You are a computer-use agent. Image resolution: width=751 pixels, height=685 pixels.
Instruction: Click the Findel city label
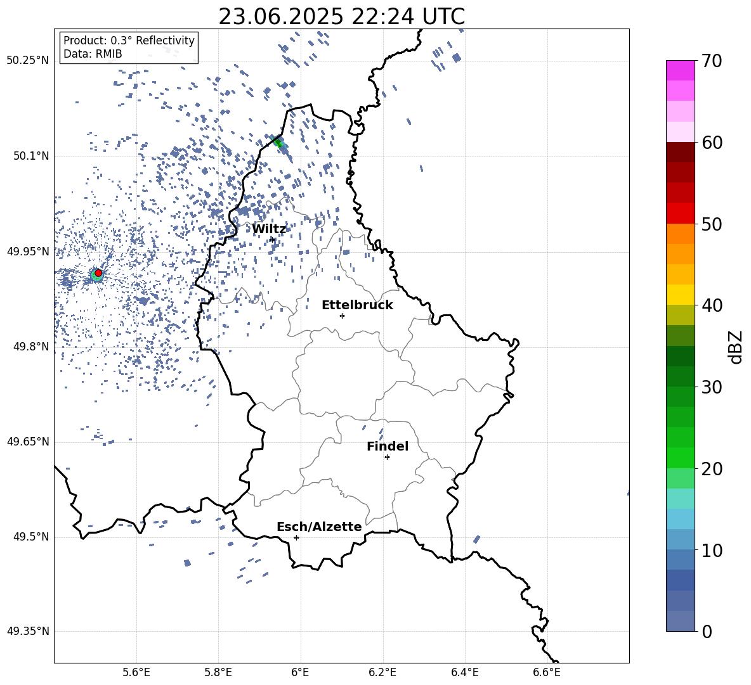tap(388, 446)
